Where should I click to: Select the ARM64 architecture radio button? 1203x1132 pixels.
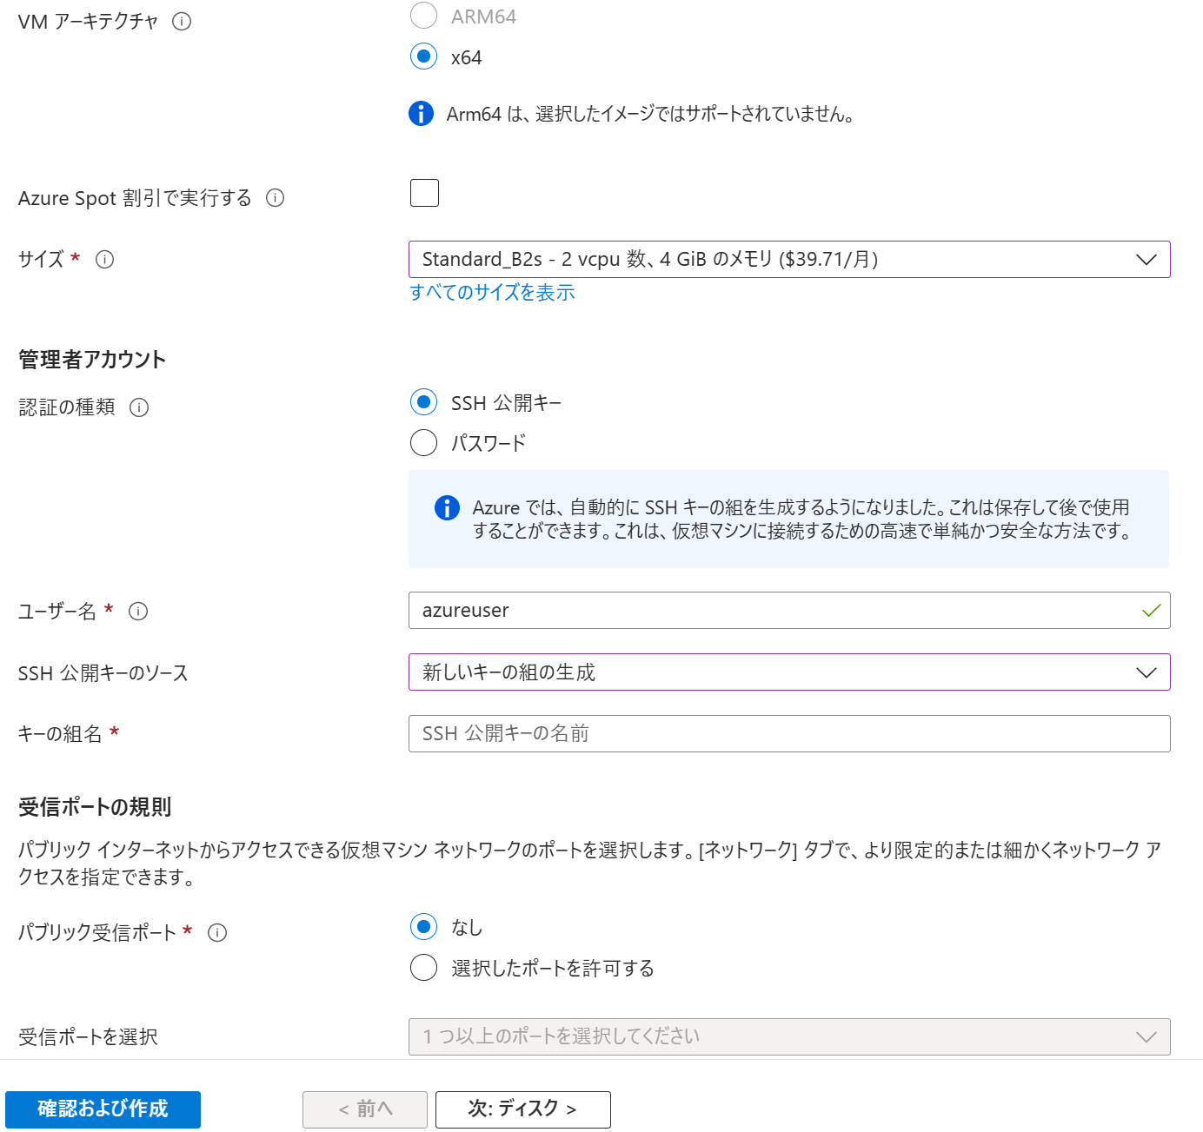click(423, 16)
